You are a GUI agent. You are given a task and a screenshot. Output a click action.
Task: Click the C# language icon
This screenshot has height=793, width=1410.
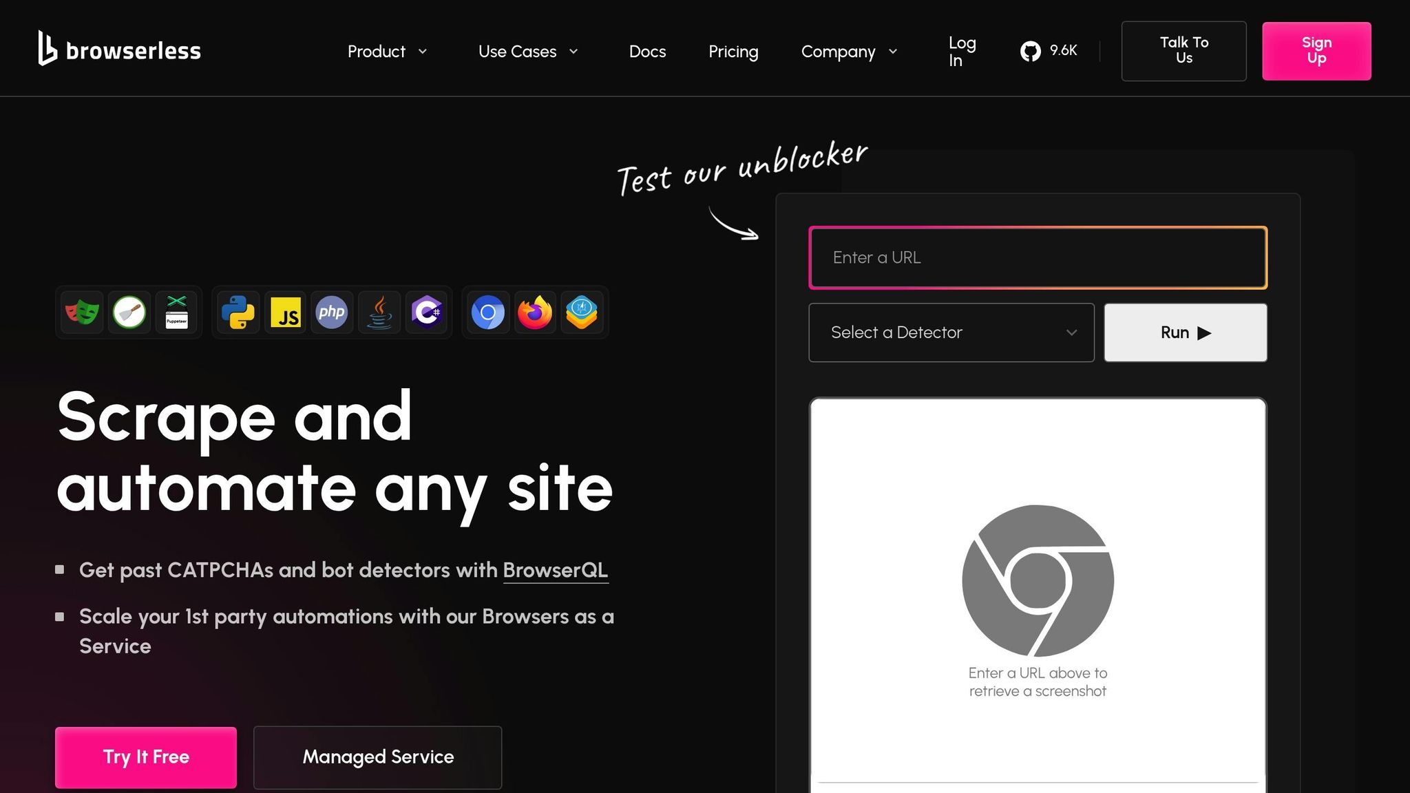coord(427,313)
